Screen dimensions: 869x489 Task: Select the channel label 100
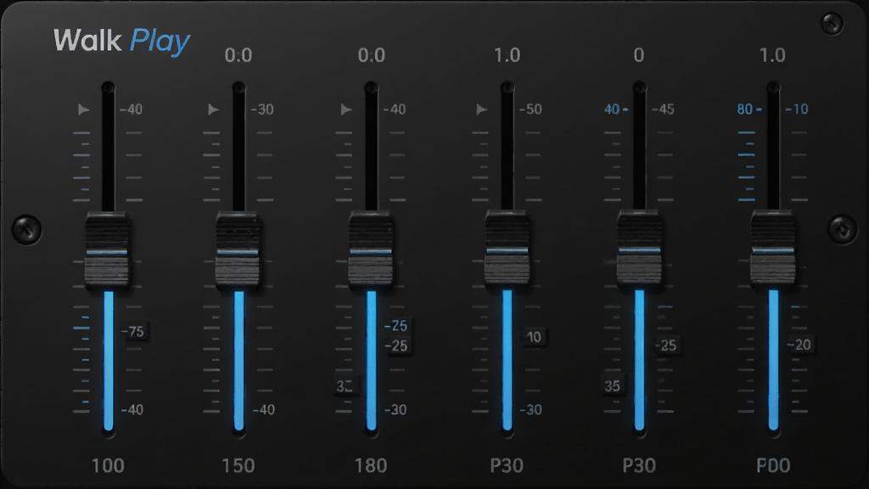click(x=108, y=466)
